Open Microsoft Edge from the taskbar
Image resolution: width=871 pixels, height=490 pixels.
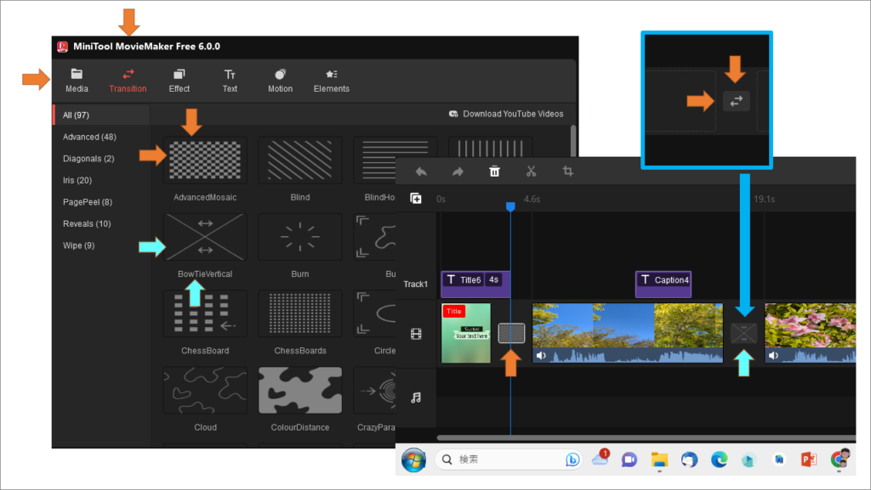click(x=719, y=459)
